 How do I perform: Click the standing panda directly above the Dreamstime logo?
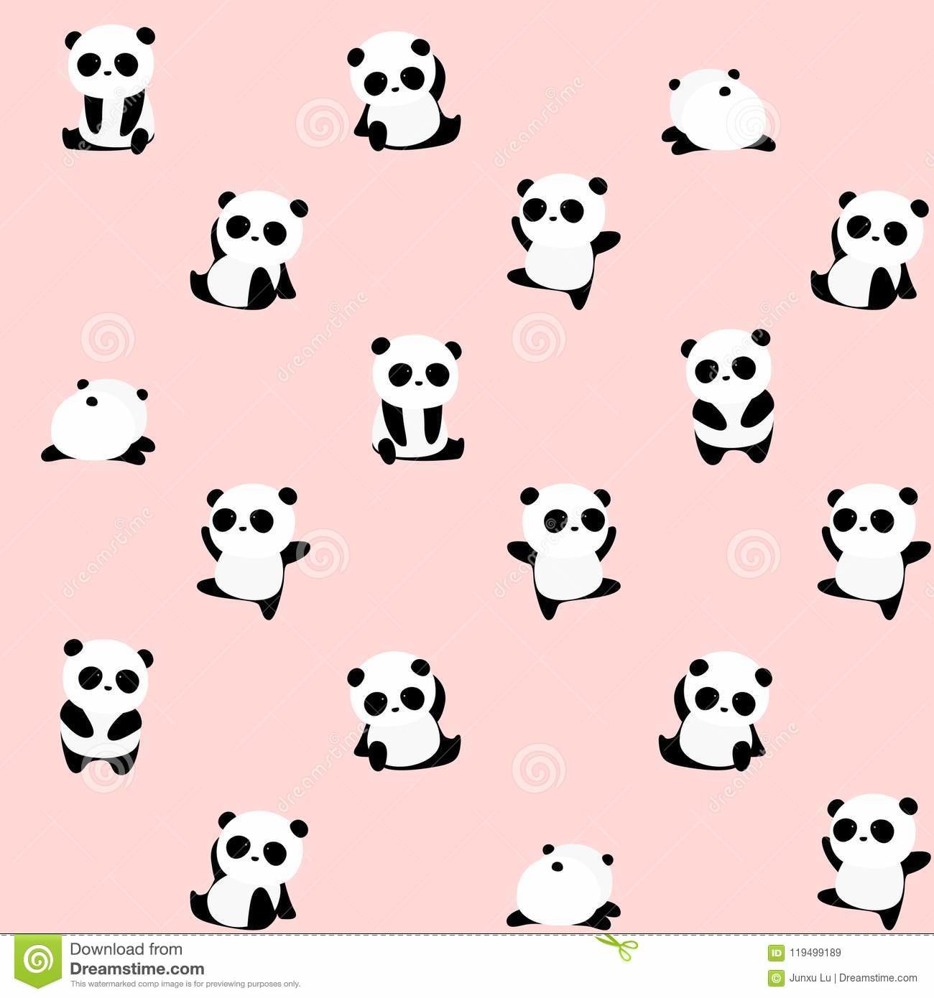pos(106,707)
